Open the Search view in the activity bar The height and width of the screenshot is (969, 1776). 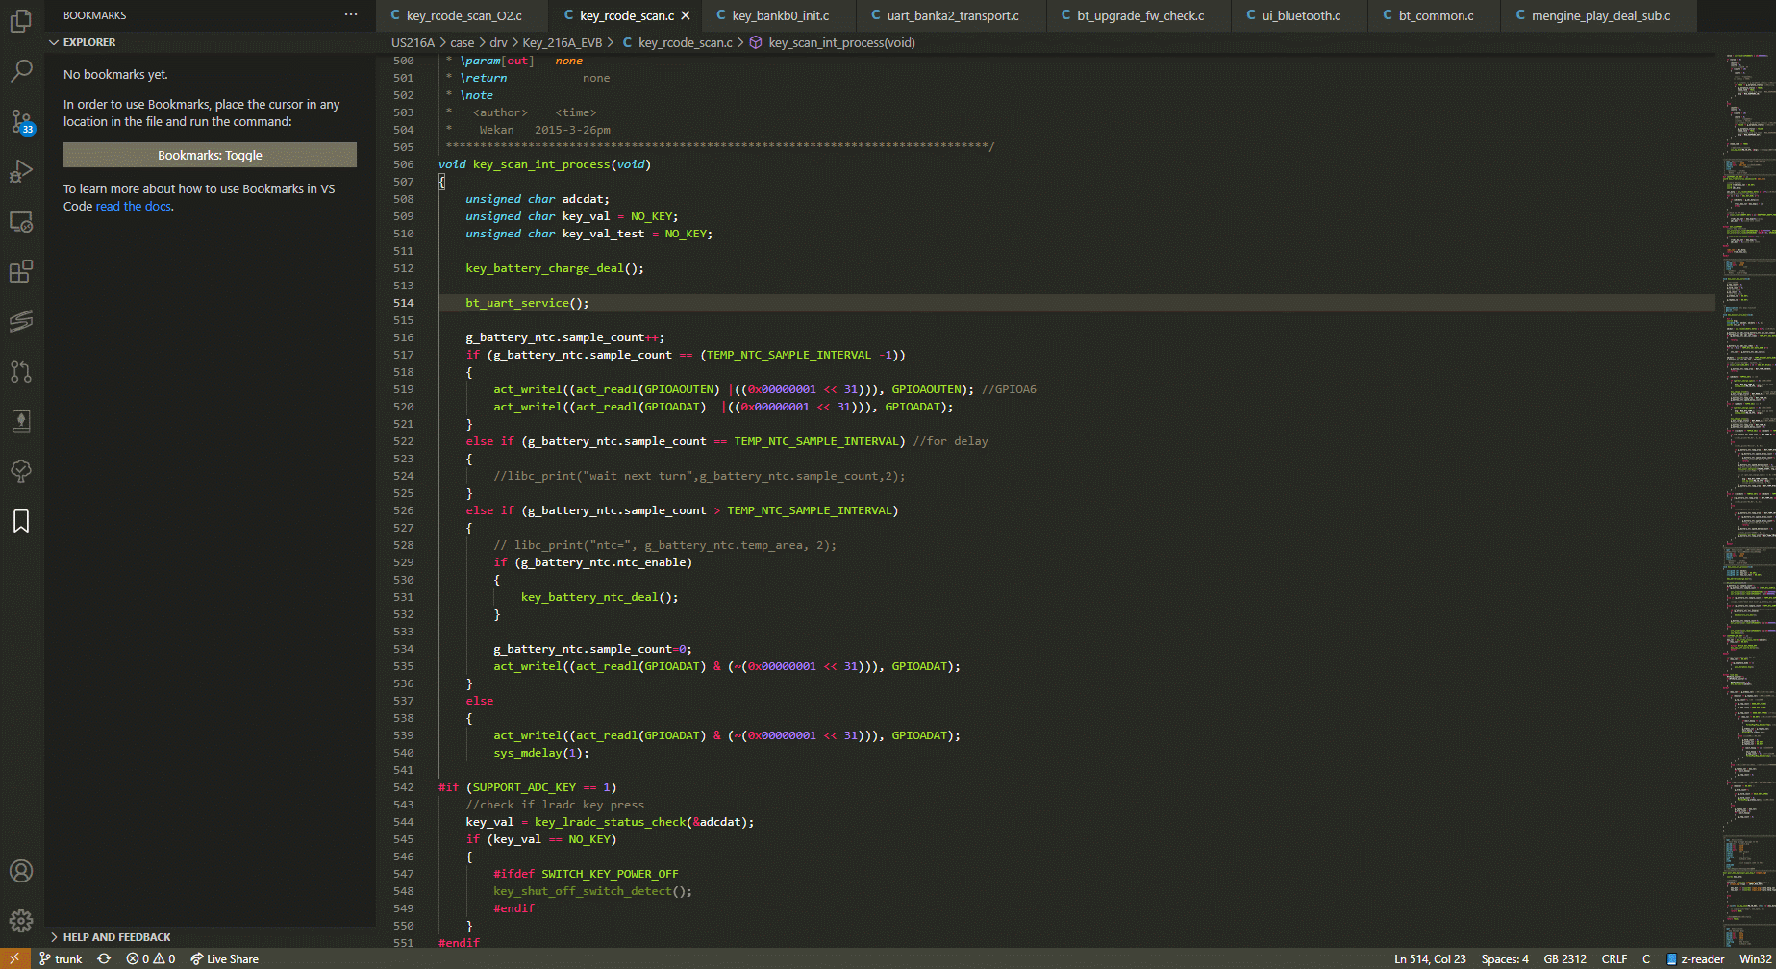click(x=21, y=70)
